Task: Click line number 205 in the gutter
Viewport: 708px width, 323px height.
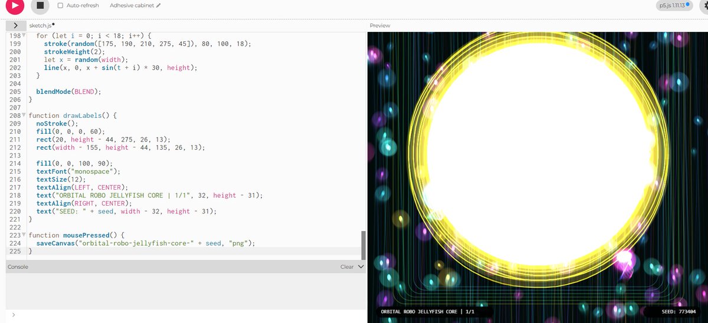Action: 15,92
